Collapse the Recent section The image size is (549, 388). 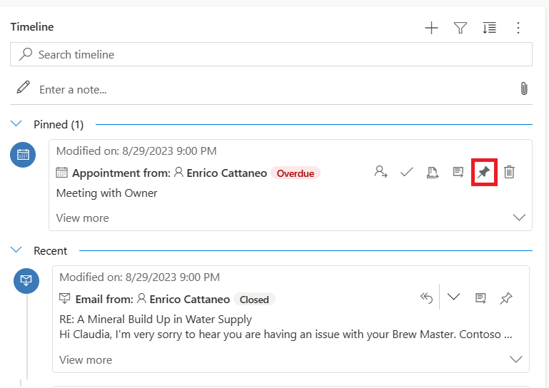click(16, 250)
